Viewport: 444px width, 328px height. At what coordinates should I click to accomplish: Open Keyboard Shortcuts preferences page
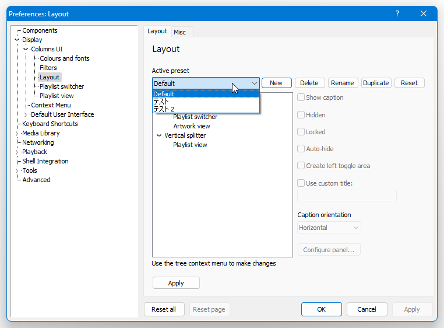tap(50, 124)
